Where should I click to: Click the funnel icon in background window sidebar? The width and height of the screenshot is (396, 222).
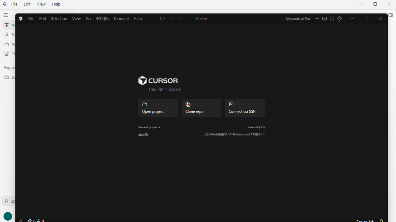7,25
